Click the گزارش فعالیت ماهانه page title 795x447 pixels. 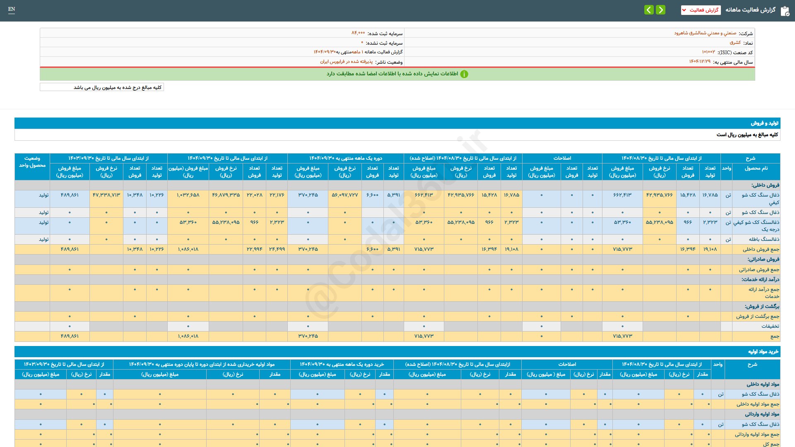tap(750, 10)
